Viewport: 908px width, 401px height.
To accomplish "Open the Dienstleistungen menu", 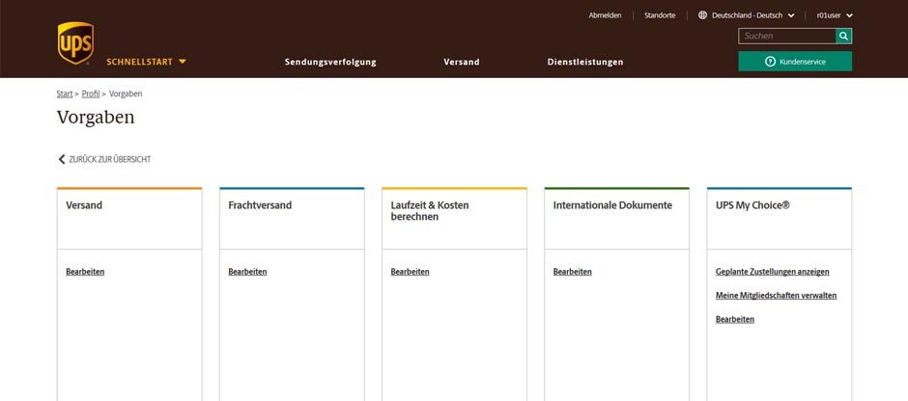I will pos(585,62).
